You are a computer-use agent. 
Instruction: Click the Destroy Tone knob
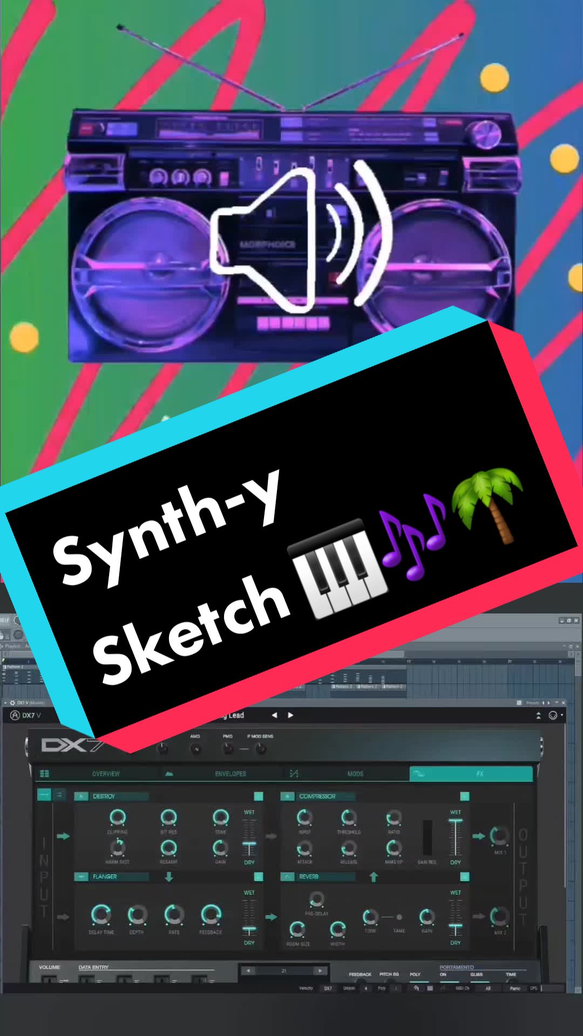220,817
